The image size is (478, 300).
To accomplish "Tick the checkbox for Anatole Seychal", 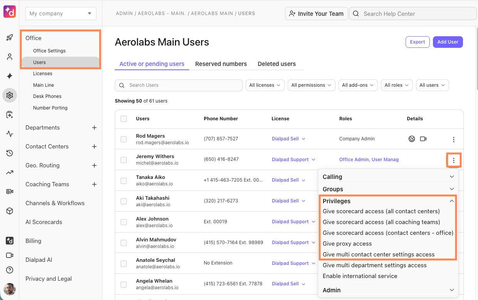I will pos(124,264).
